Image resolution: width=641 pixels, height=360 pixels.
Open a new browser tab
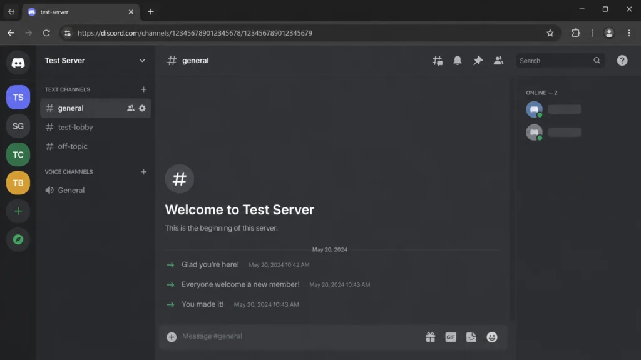(151, 12)
